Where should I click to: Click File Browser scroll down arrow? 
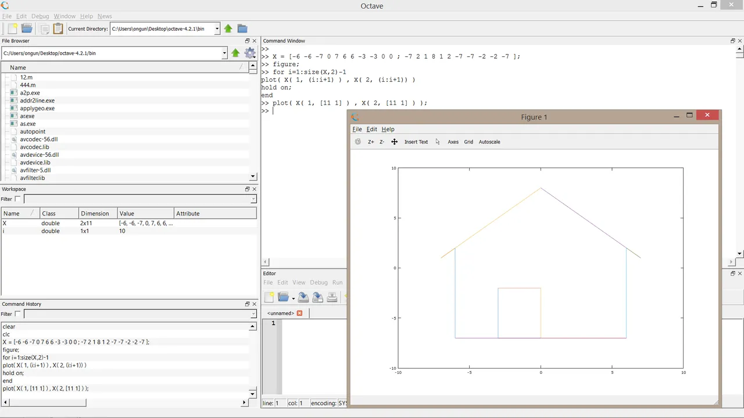[253, 176]
